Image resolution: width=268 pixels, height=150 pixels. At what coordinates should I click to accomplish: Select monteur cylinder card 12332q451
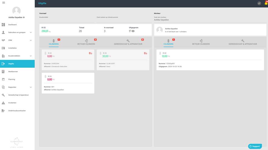click(x=210, y=60)
